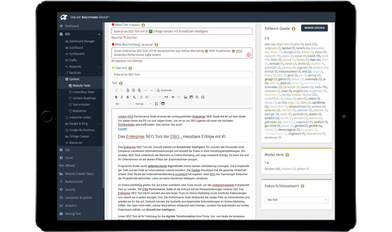392x232 pixels.
Task: Click the Bold formatting icon
Action: tap(116, 97)
